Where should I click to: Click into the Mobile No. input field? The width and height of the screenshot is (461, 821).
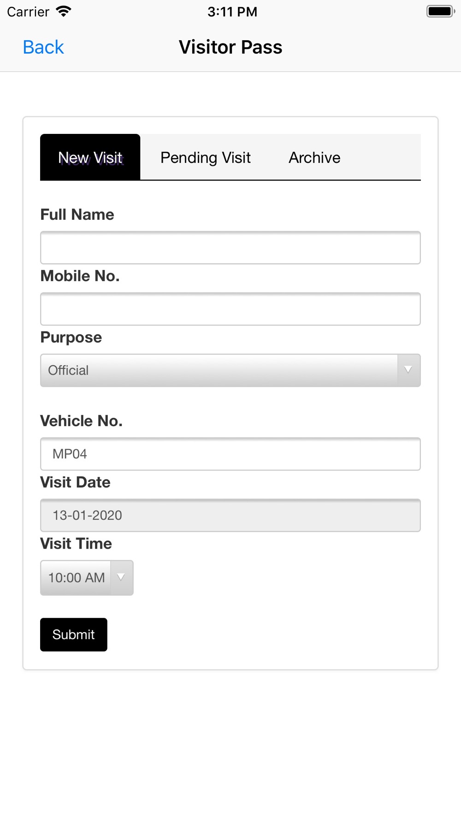pyautogui.click(x=230, y=309)
